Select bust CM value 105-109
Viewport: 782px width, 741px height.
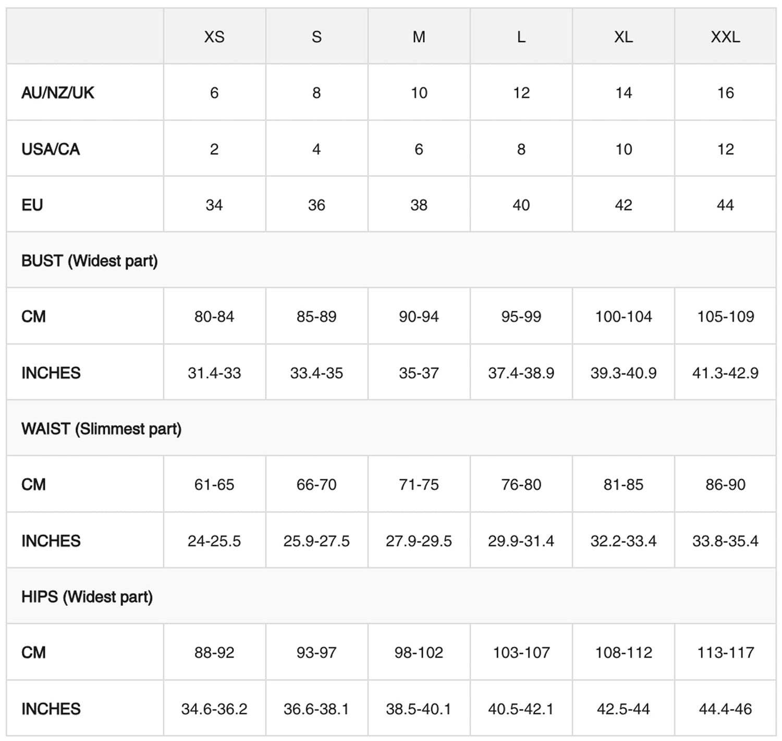[725, 317]
